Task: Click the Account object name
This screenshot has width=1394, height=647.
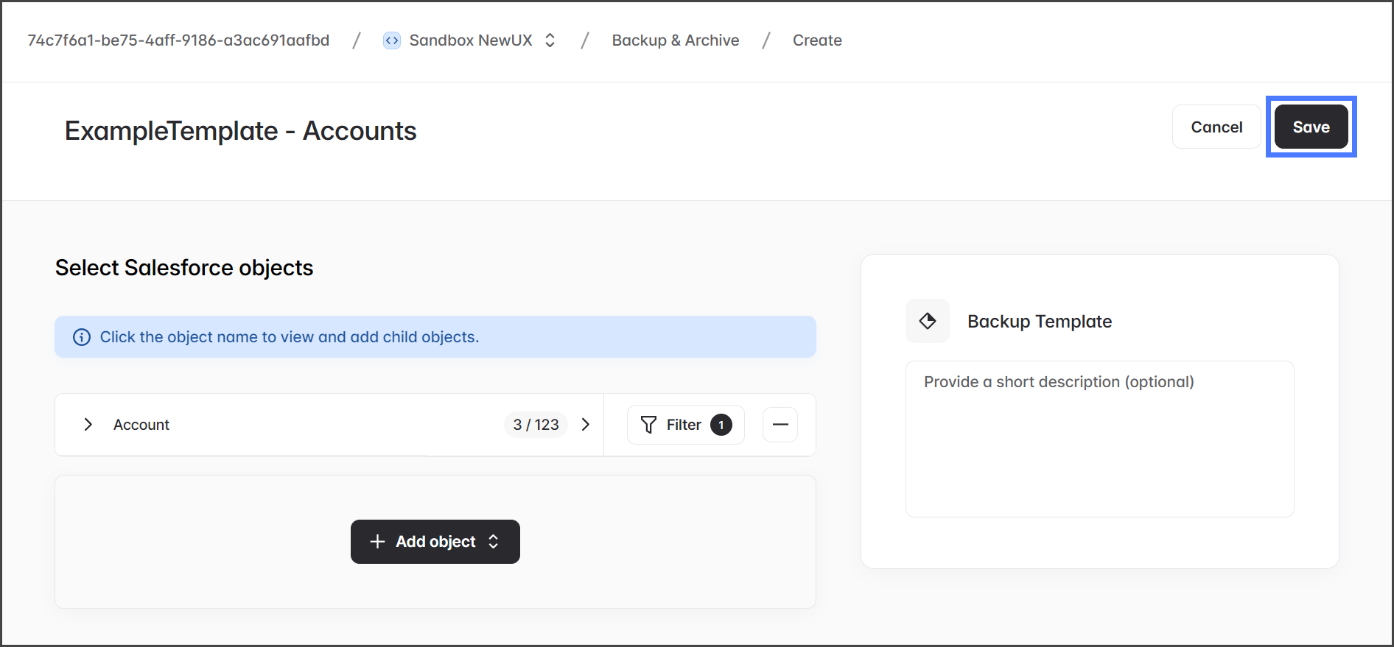Action: tap(141, 425)
